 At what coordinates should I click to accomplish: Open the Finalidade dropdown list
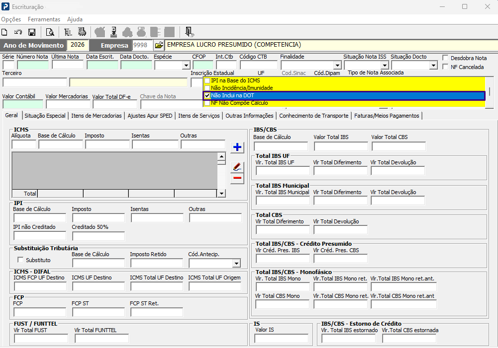pyautogui.click(x=337, y=66)
